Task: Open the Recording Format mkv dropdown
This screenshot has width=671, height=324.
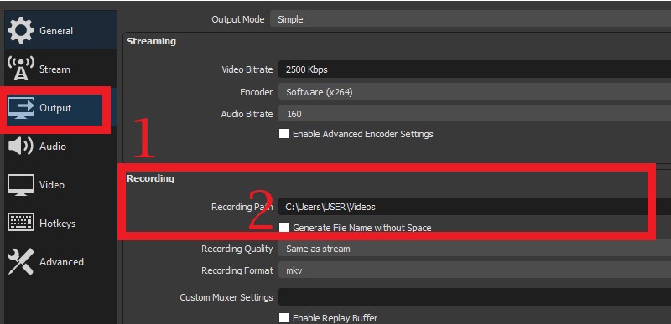Action: tap(475, 270)
